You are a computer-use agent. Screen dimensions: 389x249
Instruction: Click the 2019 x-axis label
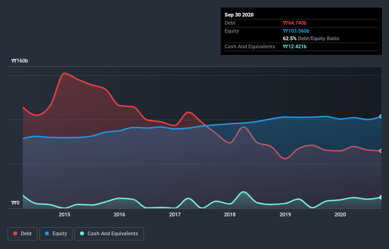[285, 214]
